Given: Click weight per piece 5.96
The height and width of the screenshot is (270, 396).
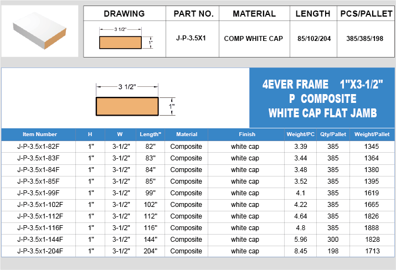Looking at the screenshot, I should tap(301, 239).
